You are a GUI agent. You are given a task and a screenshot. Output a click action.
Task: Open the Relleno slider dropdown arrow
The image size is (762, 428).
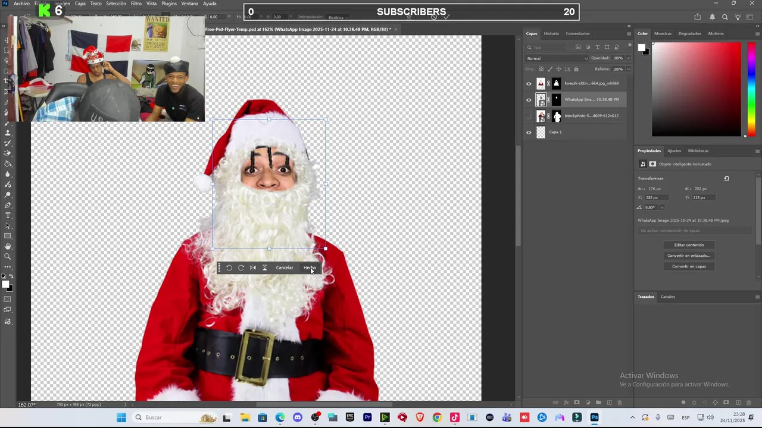[x=628, y=69]
